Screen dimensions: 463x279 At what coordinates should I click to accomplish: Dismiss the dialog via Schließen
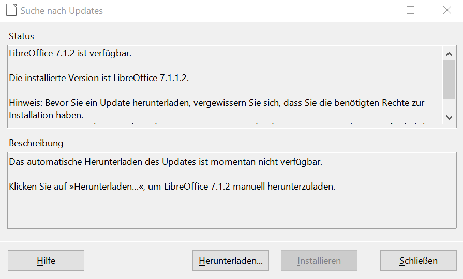[419, 260]
